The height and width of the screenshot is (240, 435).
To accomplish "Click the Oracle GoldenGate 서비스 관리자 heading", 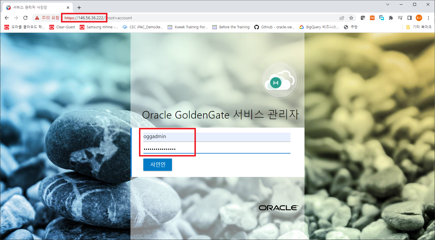I will coord(220,114).
